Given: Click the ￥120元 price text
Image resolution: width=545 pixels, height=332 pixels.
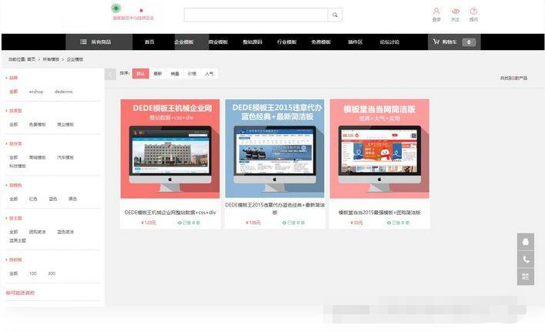Looking at the screenshot, I should click(x=149, y=223).
